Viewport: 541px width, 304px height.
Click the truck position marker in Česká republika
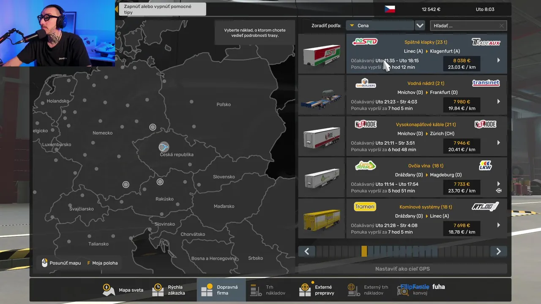click(164, 147)
